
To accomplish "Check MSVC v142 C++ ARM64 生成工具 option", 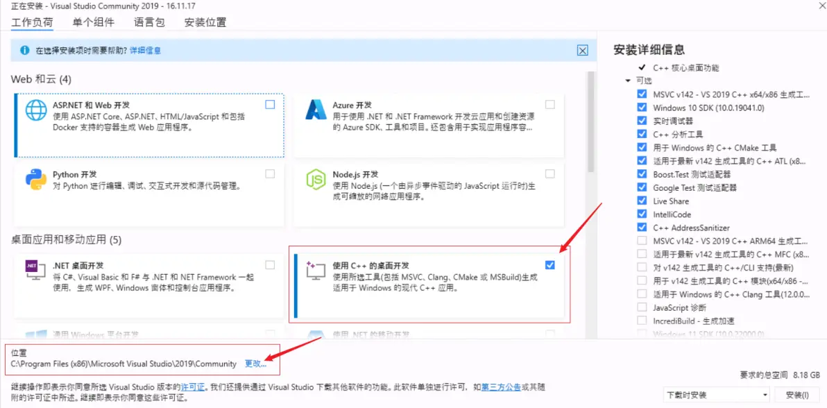I will [641, 241].
